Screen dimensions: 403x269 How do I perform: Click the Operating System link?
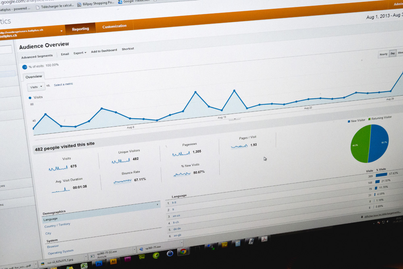61,252
